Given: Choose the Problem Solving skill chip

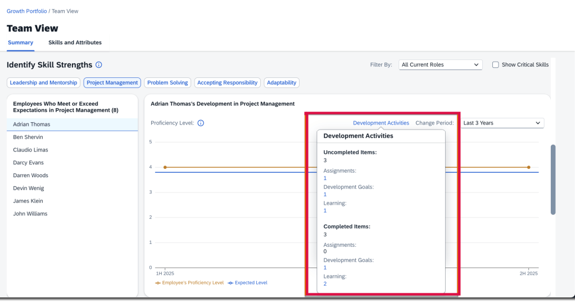Looking at the screenshot, I should 167,82.
